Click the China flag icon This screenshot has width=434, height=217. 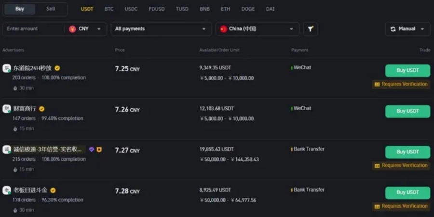[223, 29]
